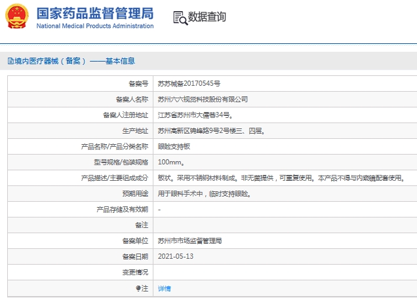Click the 预期用途 label
417x302 pixels.
point(135,194)
